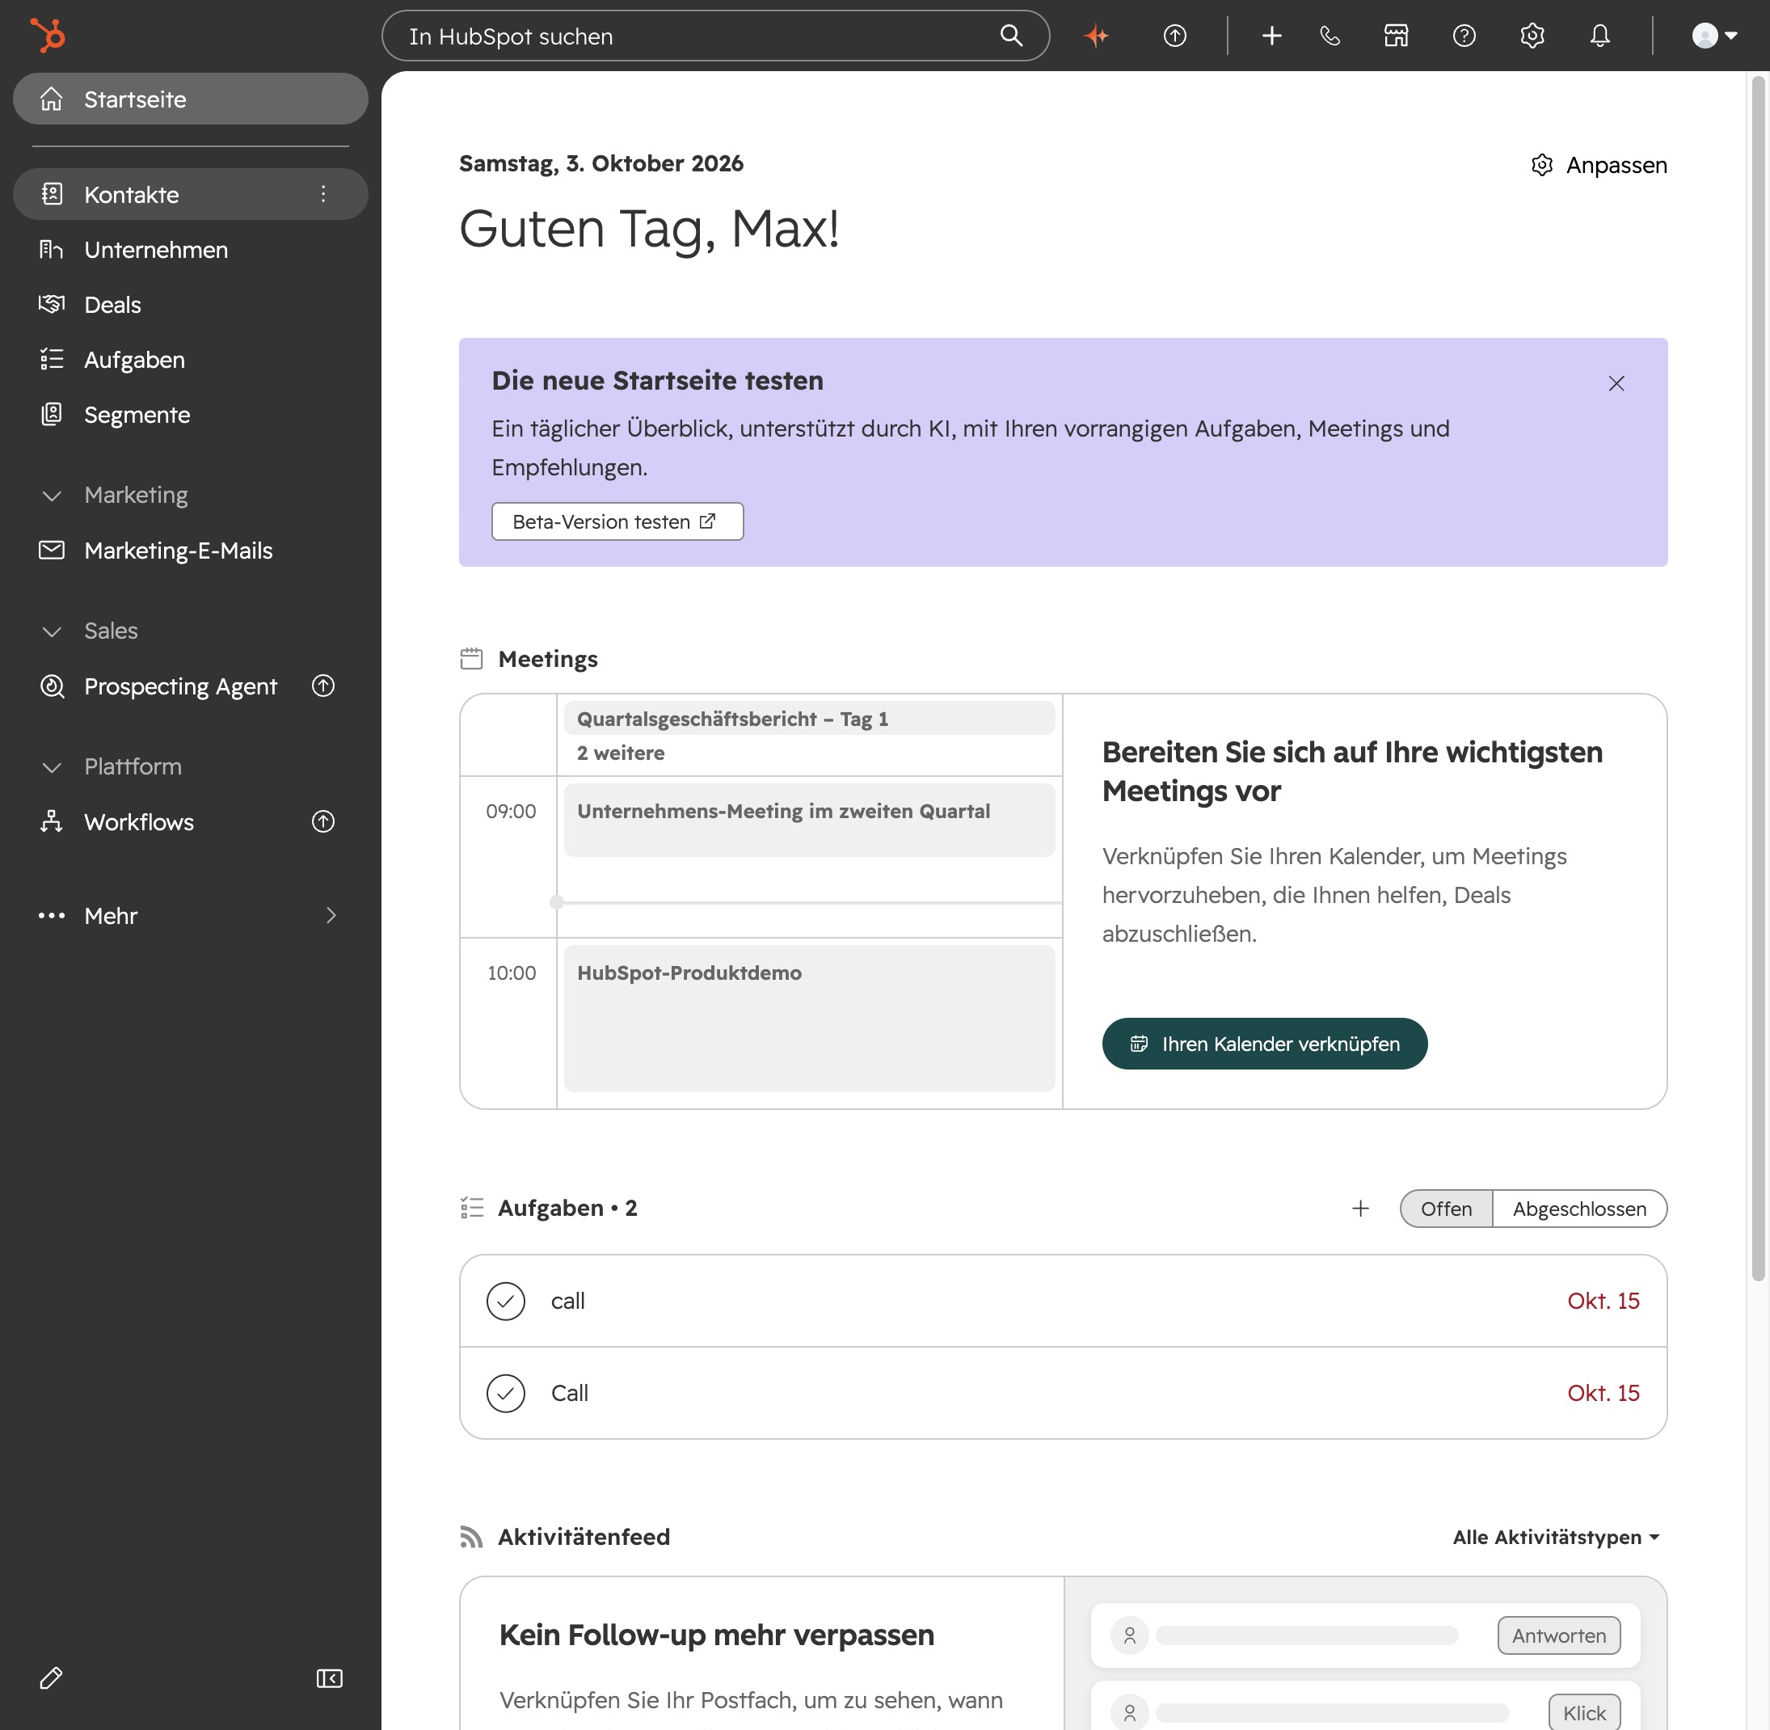The width and height of the screenshot is (1770, 1730).
Task: Open Unternehmen in sidebar
Action: coord(191,250)
